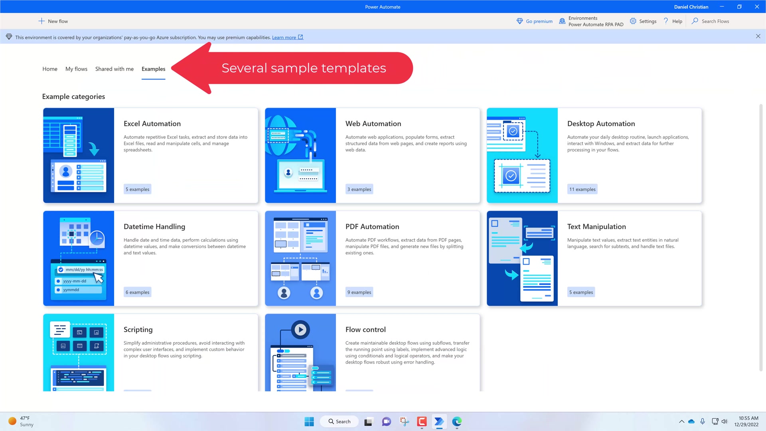This screenshot has height=431, width=766.
Task: Open PDF Automation category thumbnail
Action: tap(300, 258)
